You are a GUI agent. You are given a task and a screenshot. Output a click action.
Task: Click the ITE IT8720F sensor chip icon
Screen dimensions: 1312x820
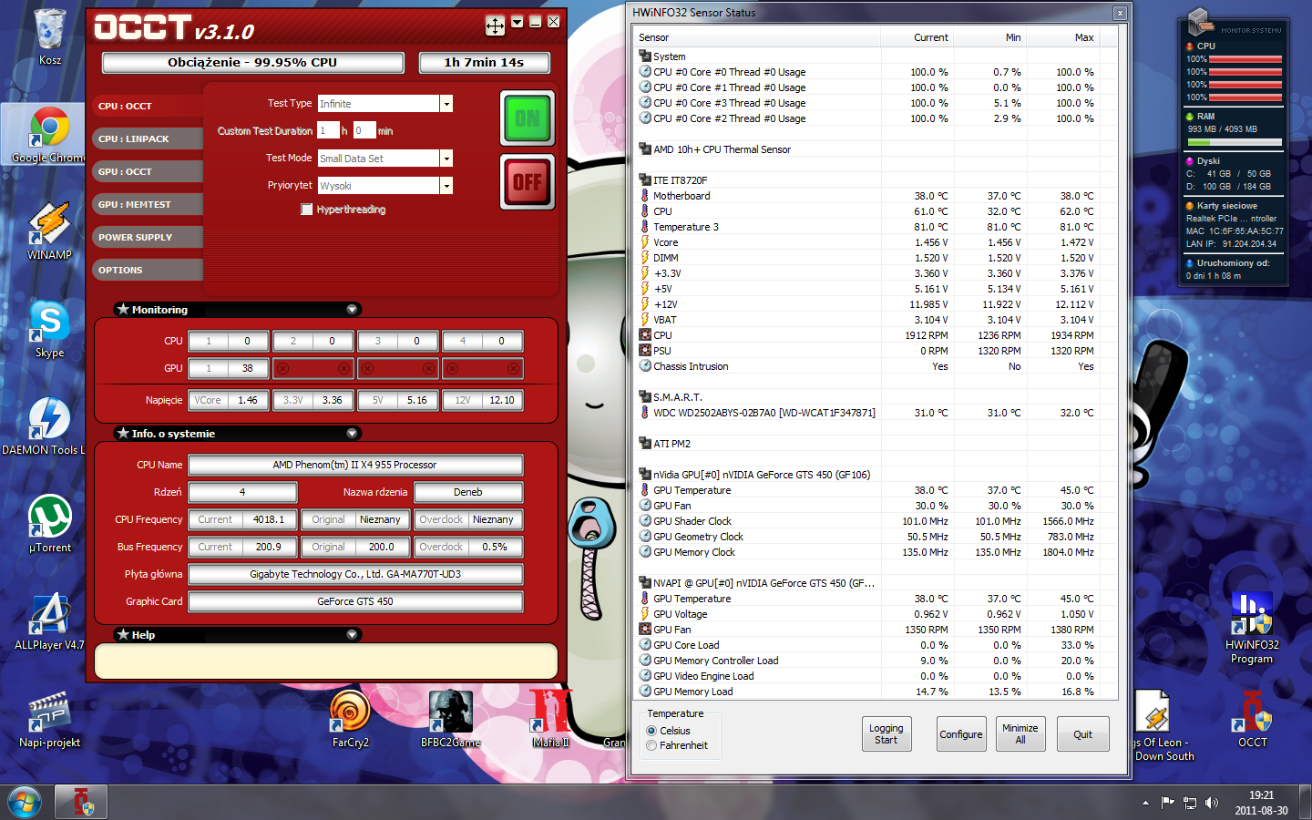point(645,180)
